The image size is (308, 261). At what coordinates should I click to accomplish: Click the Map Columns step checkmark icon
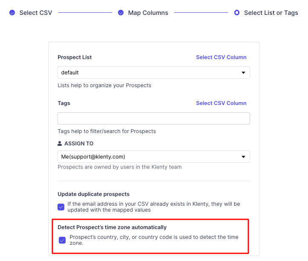tap(121, 13)
